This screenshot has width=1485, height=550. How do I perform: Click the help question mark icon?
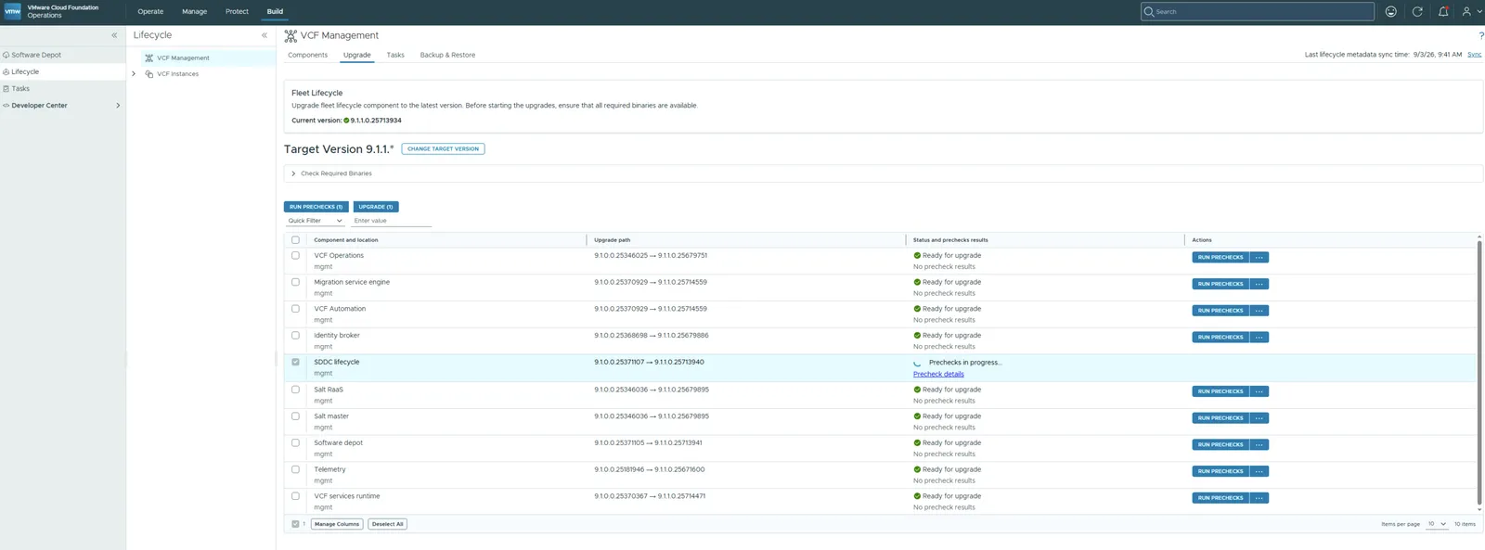1480,35
